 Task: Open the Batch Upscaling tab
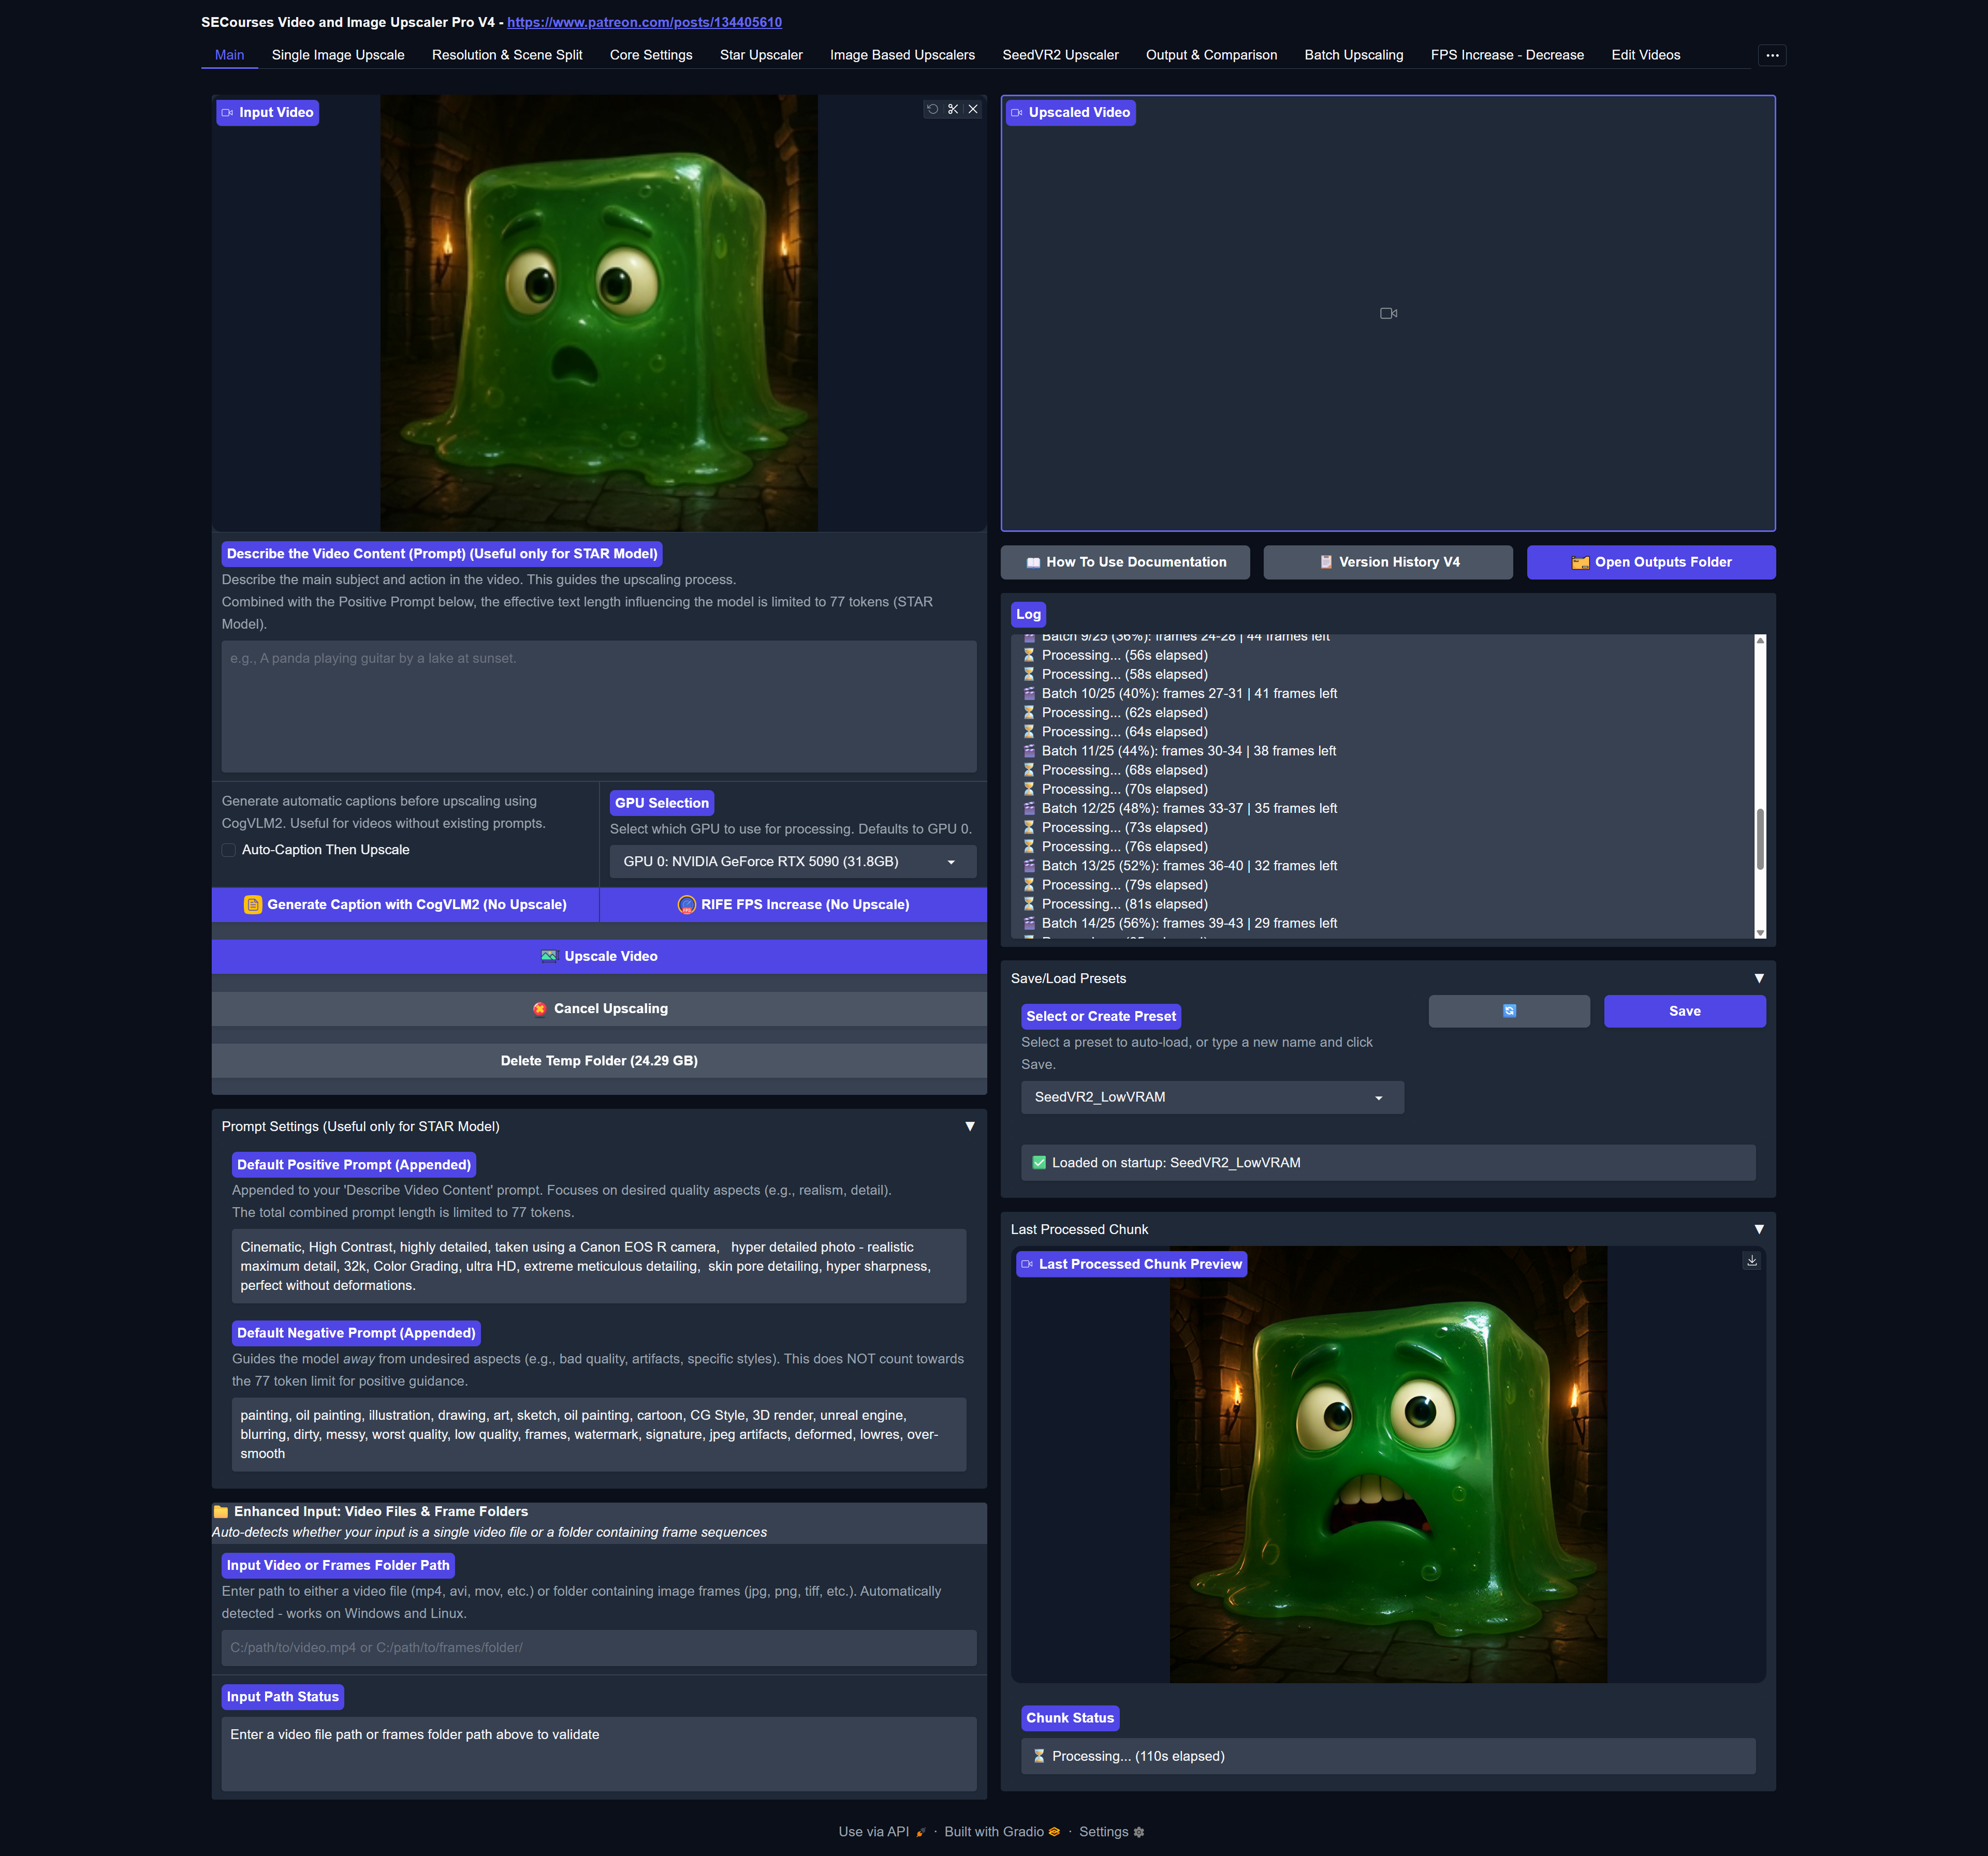pyautogui.click(x=1353, y=55)
